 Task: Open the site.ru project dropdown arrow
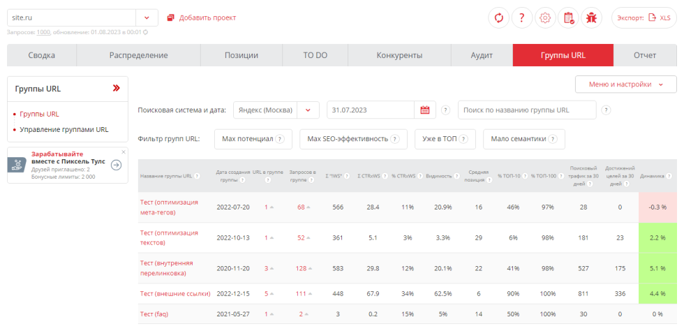147,18
